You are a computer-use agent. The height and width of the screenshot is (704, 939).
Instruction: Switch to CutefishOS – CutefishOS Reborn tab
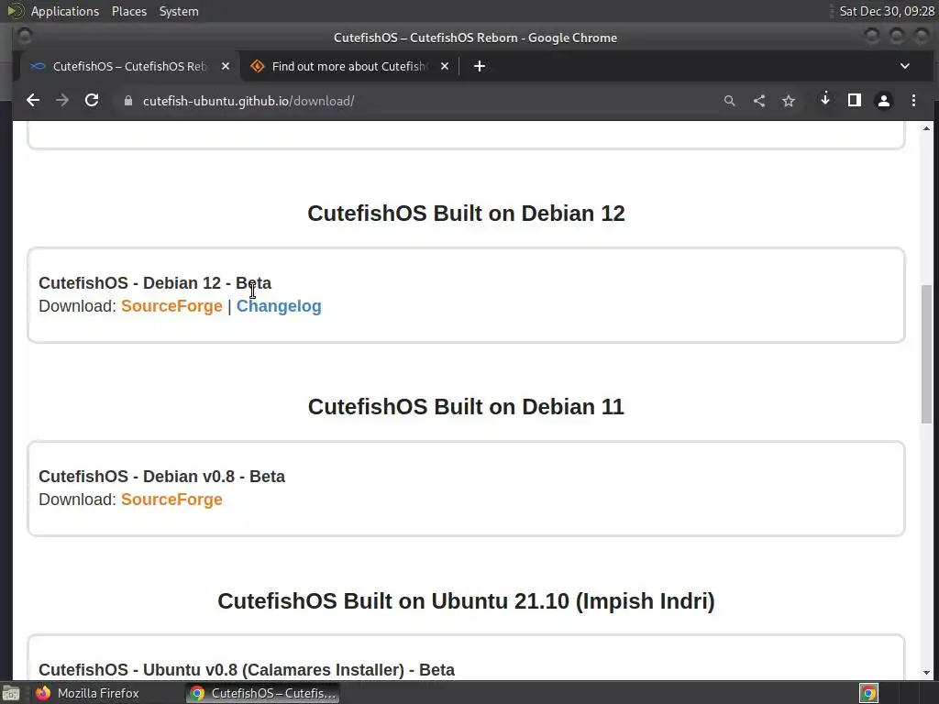coord(129,66)
